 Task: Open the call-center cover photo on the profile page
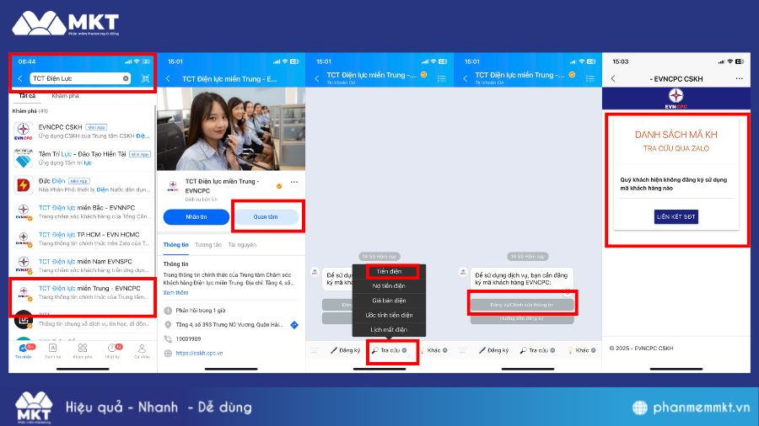(231, 129)
